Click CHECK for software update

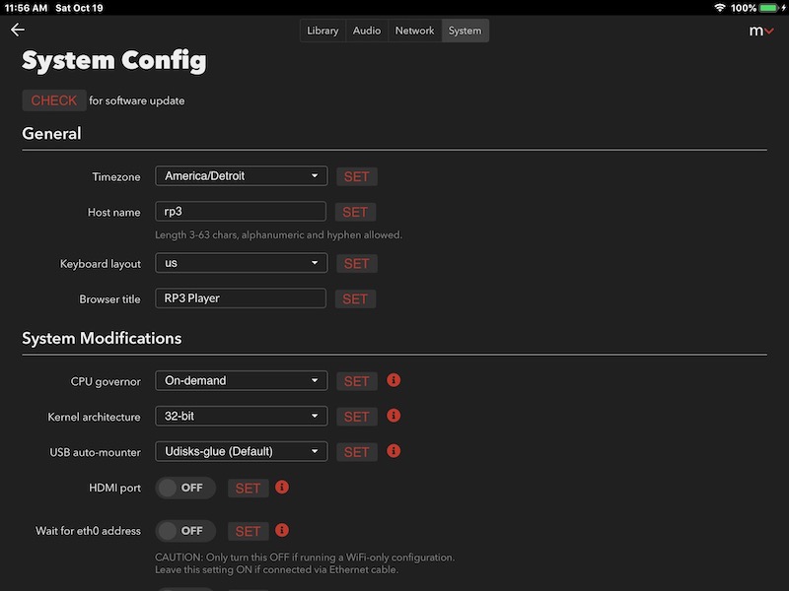54,100
